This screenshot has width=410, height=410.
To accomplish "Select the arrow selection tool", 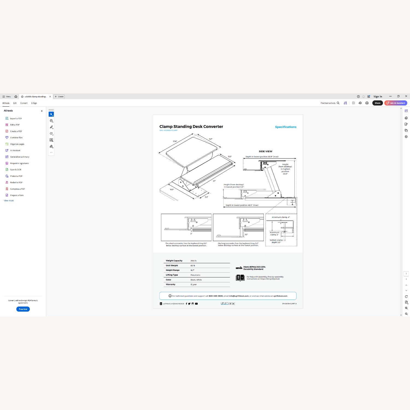I will (51, 114).
